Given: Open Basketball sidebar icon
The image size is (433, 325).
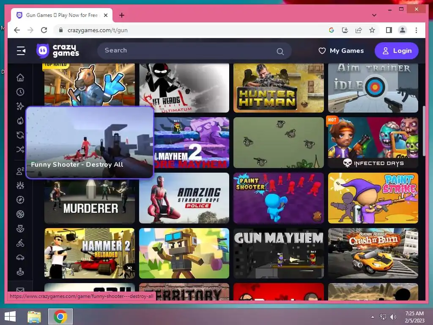Looking at the screenshot, I should pyautogui.click(x=20, y=214).
